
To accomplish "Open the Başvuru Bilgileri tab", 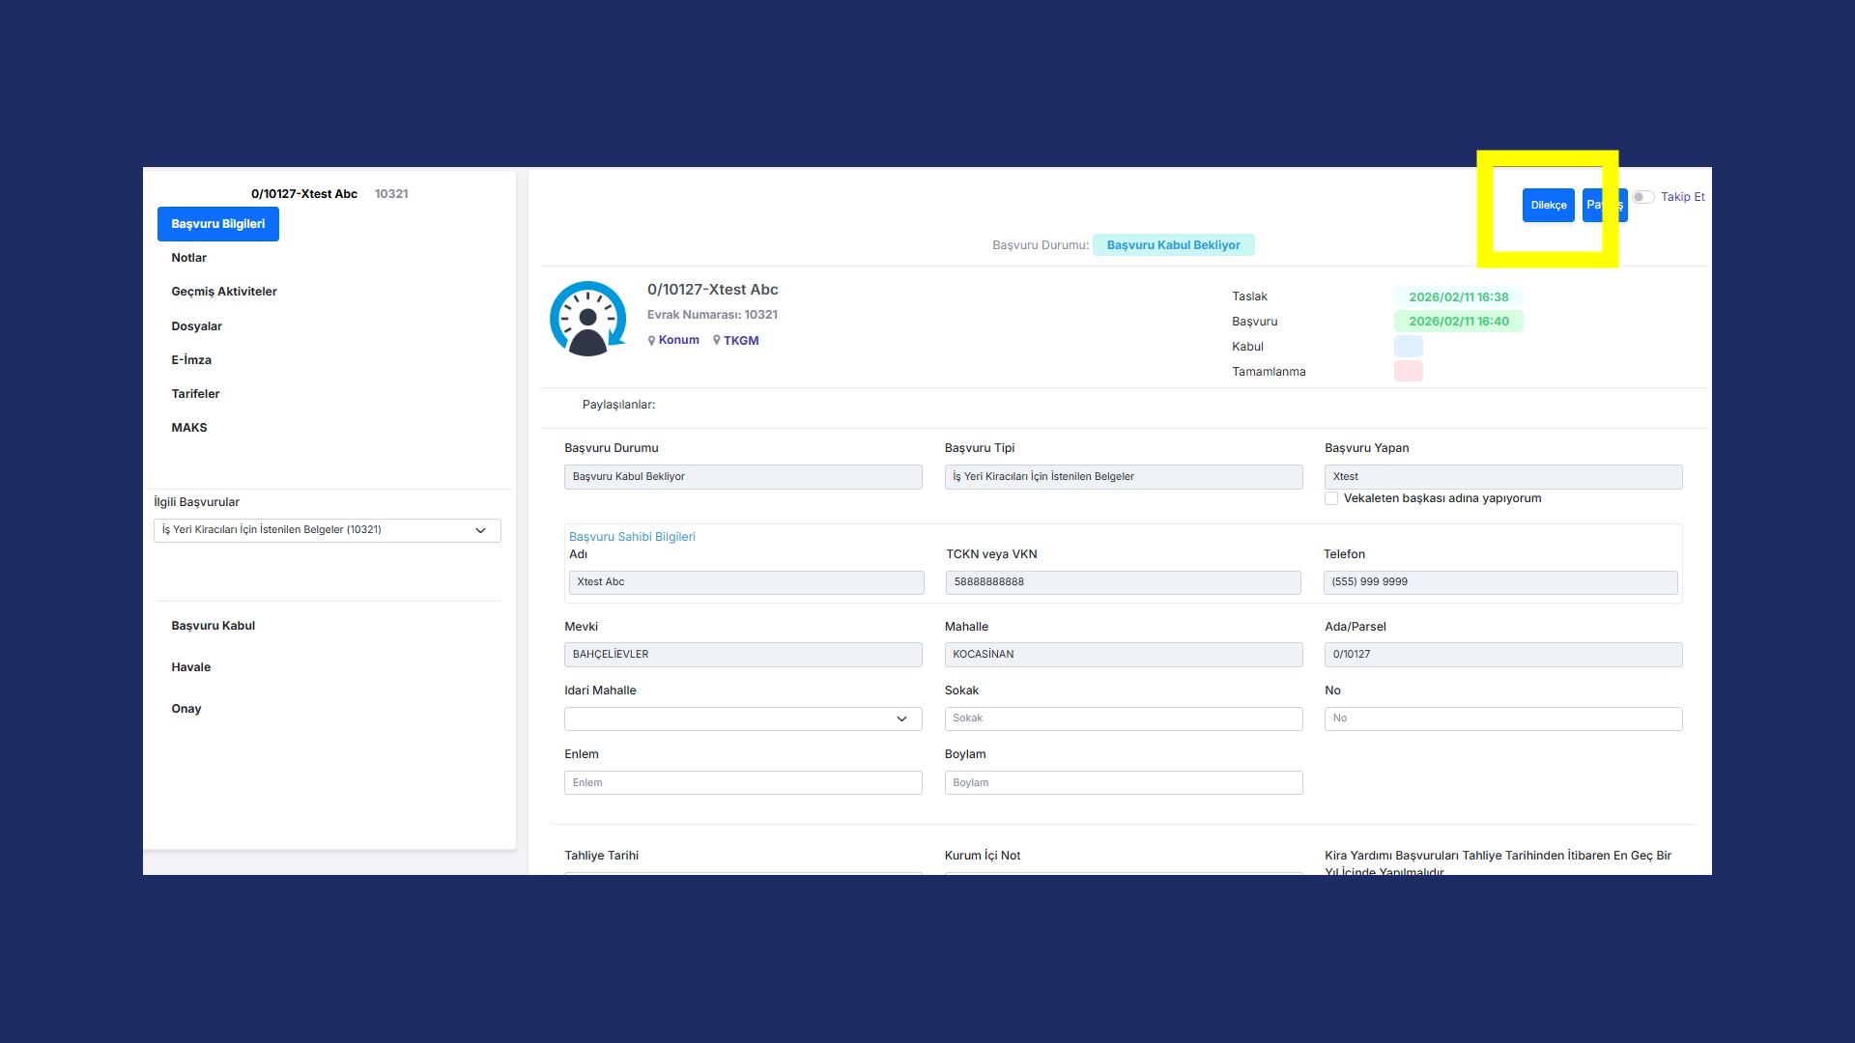I will click(x=218, y=224).
